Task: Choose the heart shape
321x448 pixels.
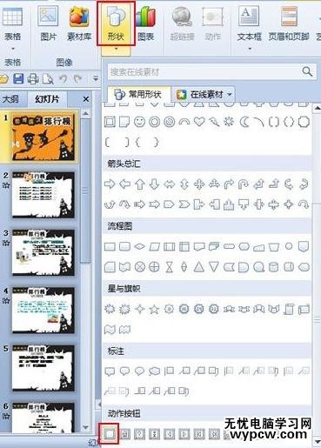Action: [x=199, y=122]
